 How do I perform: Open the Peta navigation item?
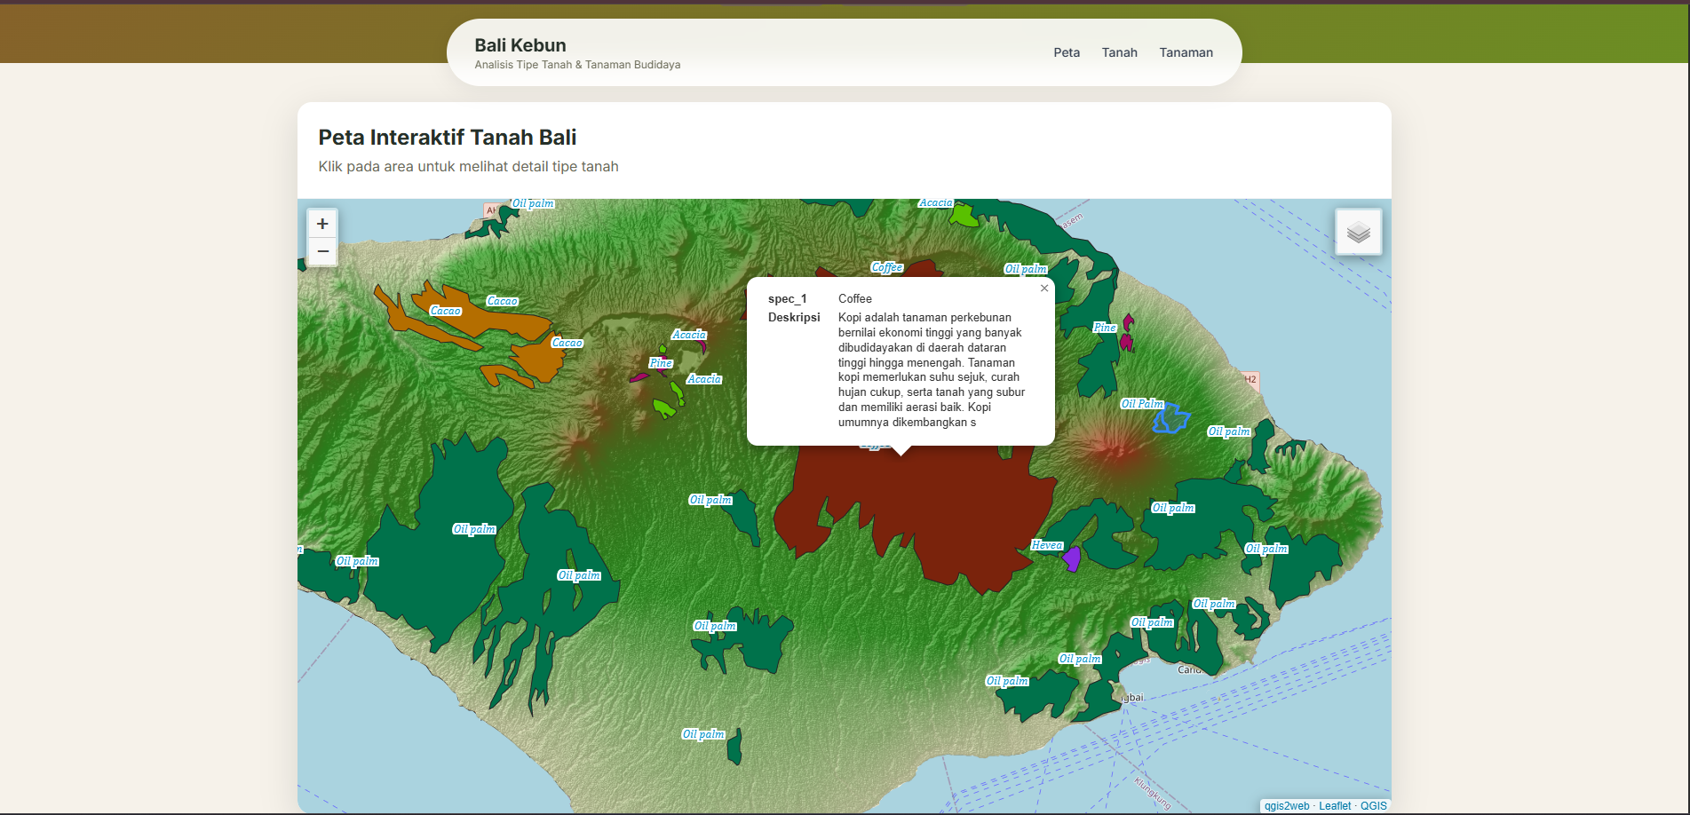[1067, 52]
